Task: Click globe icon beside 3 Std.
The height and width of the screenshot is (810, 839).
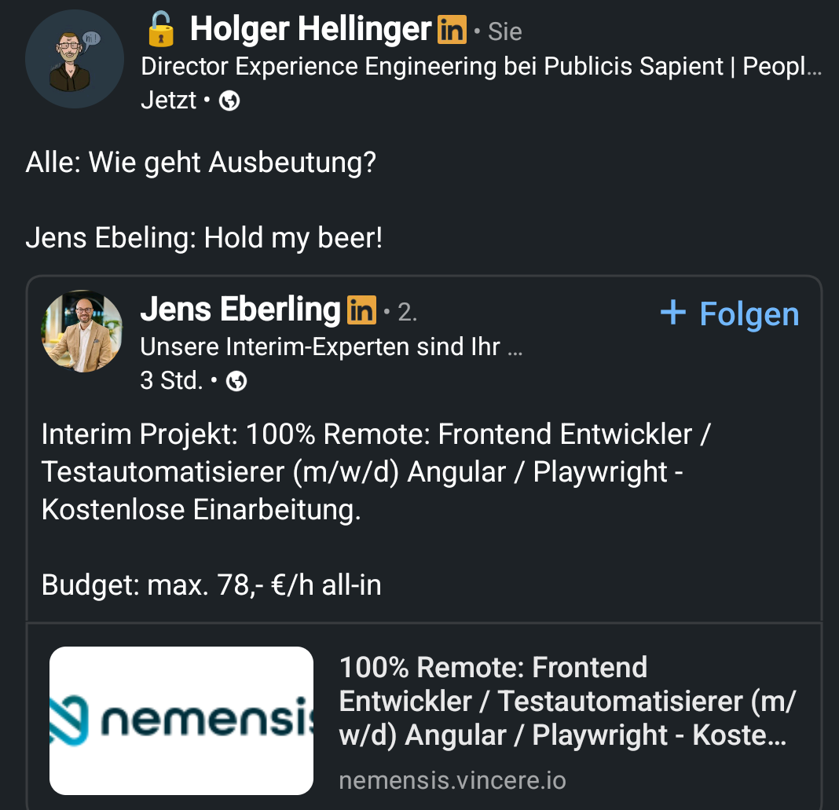Action: pyautogui.click(x=236, y=381)
